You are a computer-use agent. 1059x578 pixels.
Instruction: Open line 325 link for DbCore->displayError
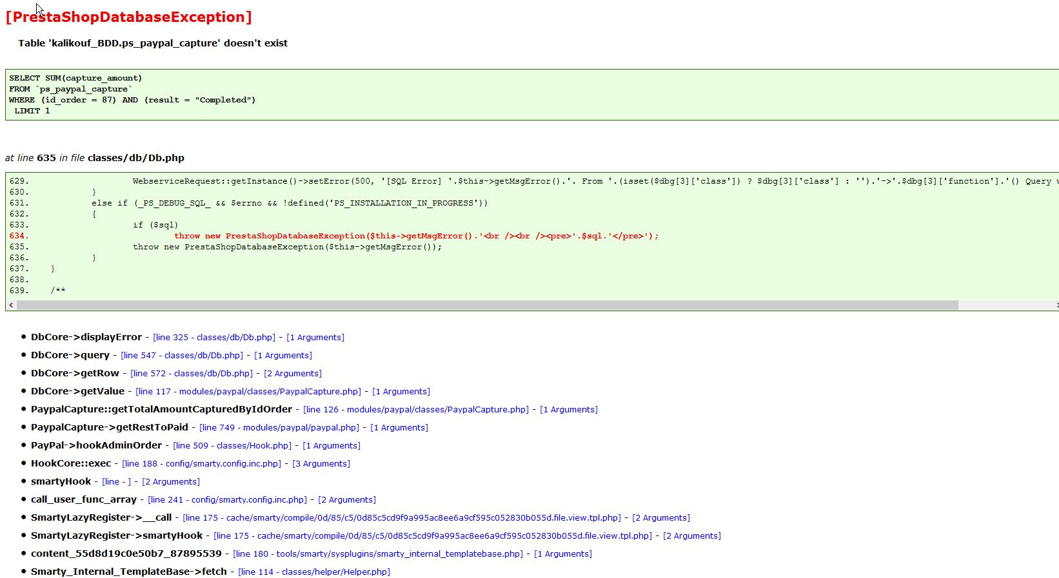tap(214, 337)
